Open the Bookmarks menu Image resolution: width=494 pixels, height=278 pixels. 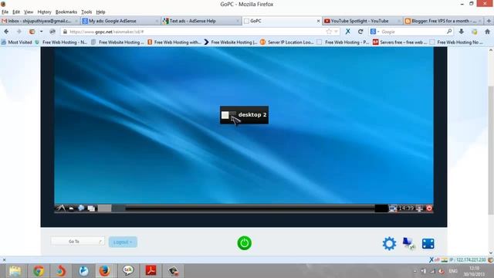tap(66, 12)
